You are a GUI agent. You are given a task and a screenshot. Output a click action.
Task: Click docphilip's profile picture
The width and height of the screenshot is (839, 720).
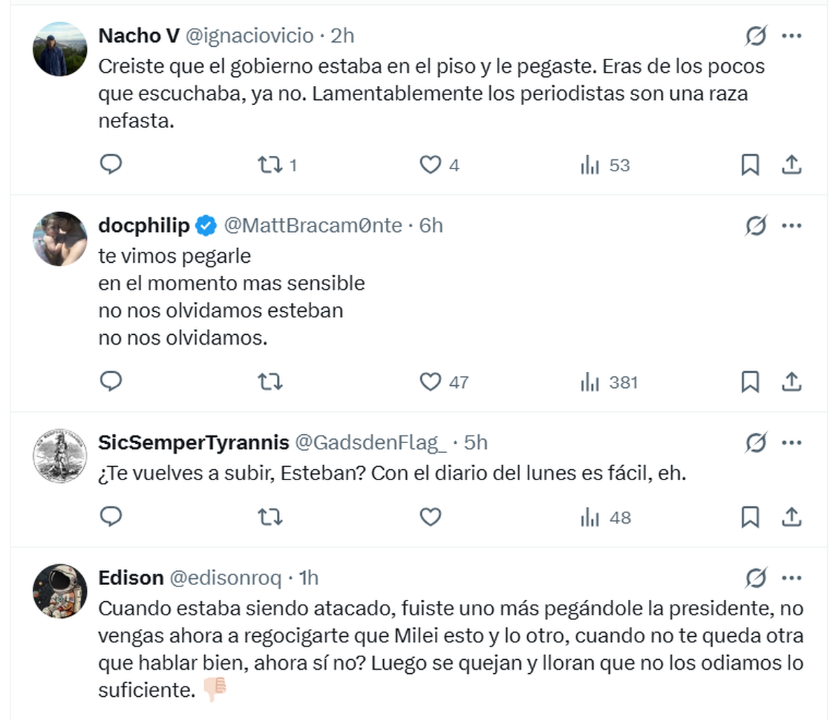point(60,239)
